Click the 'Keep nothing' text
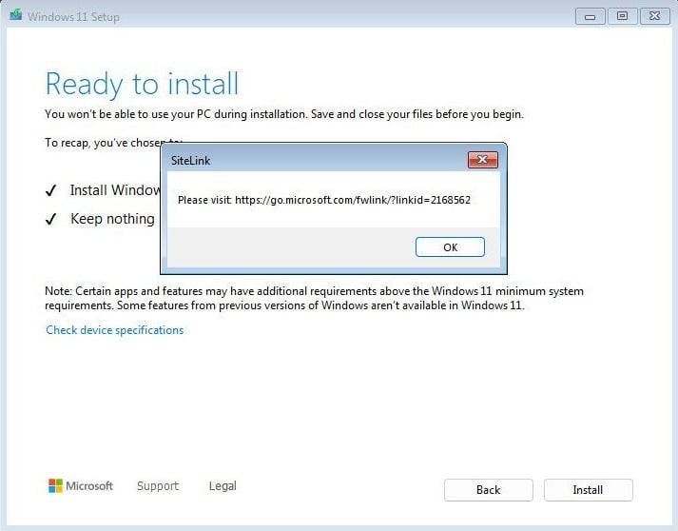The image size is (678, 531). [112, 219]
